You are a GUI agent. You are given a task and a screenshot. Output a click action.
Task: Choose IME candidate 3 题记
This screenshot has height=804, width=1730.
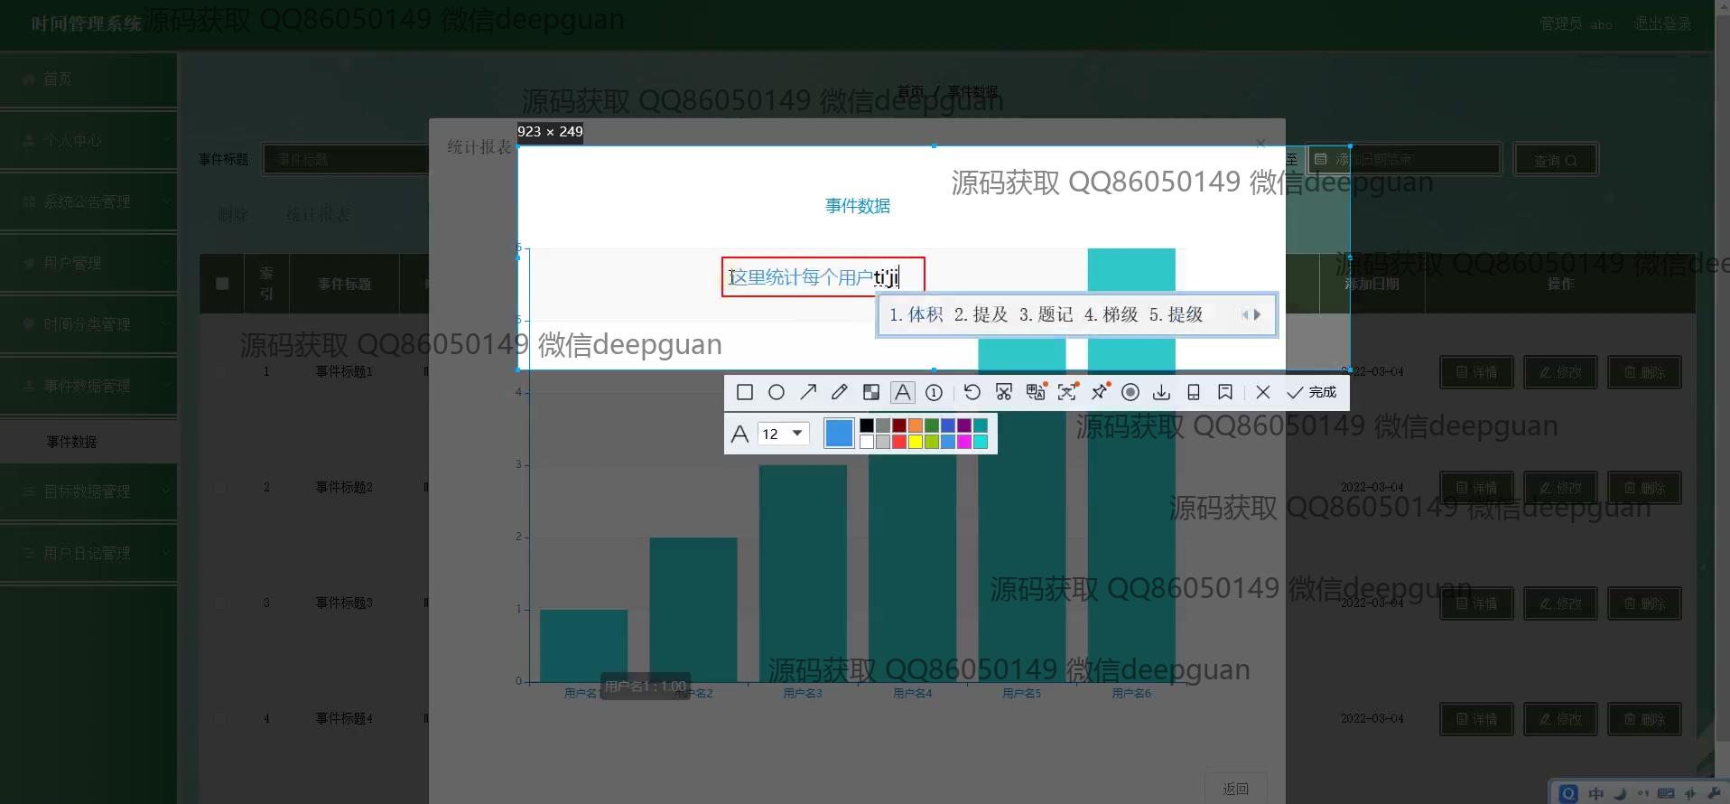pyautogui.click(x=1046, y=314)
